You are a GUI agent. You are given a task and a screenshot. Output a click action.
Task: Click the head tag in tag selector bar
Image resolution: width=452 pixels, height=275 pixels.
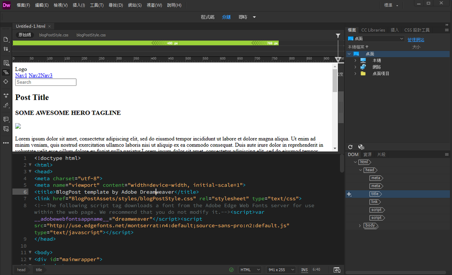point(21,270)
